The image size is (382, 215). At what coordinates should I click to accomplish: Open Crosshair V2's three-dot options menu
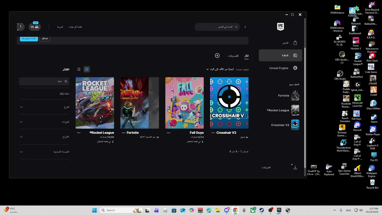pos(213,133)
